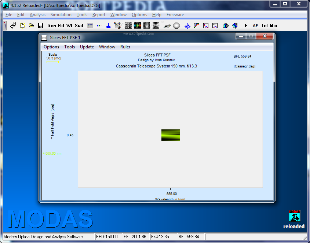The width and height of the screenshot is (310, 243).
Task: Click the rising curve chart icon
Action: [x=197, y=26]
